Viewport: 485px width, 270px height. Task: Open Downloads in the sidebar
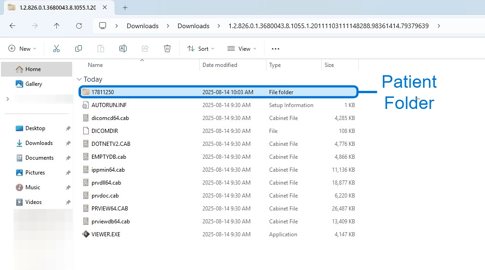(x=39, y=143)
